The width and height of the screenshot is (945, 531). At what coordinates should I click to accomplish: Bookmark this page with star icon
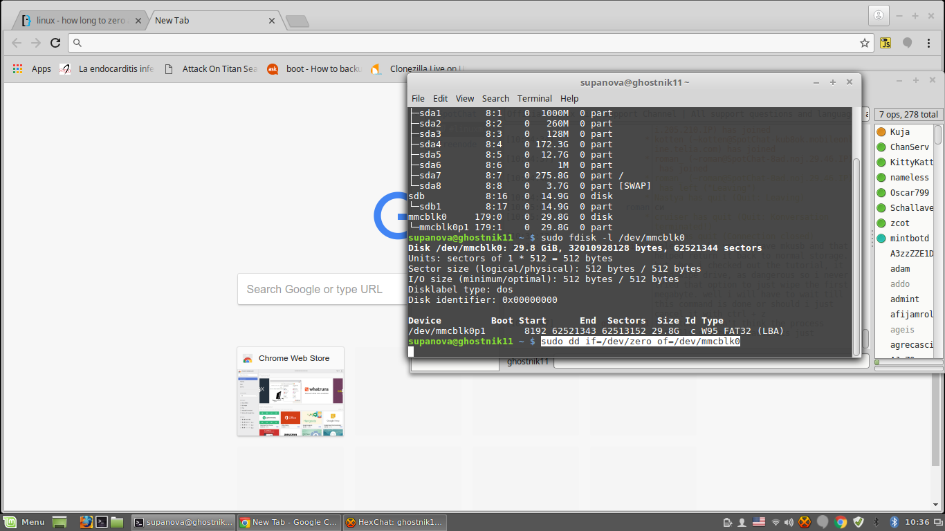(865, 43)
